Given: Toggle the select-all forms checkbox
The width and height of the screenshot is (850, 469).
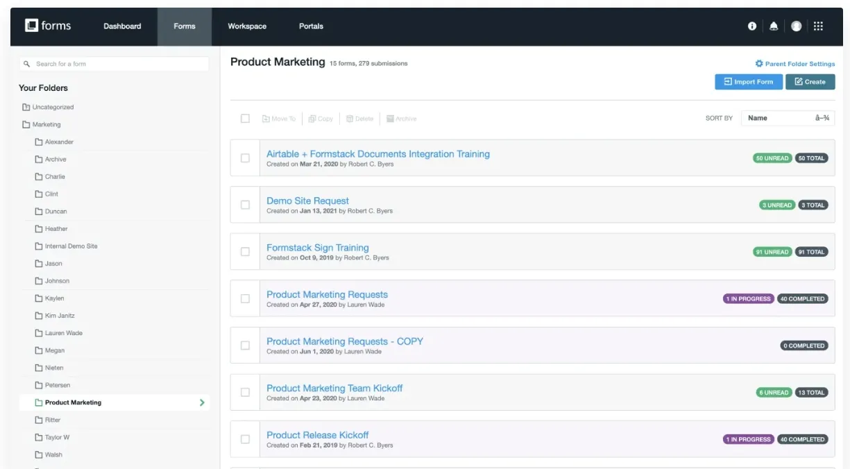Looking at the screenshot, I should coord(245,119).
